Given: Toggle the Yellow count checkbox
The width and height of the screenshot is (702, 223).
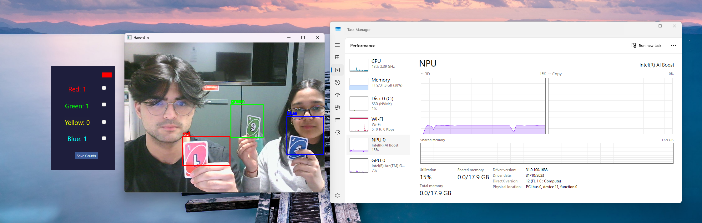Looking at the screenshot, I should click(104, 122).
